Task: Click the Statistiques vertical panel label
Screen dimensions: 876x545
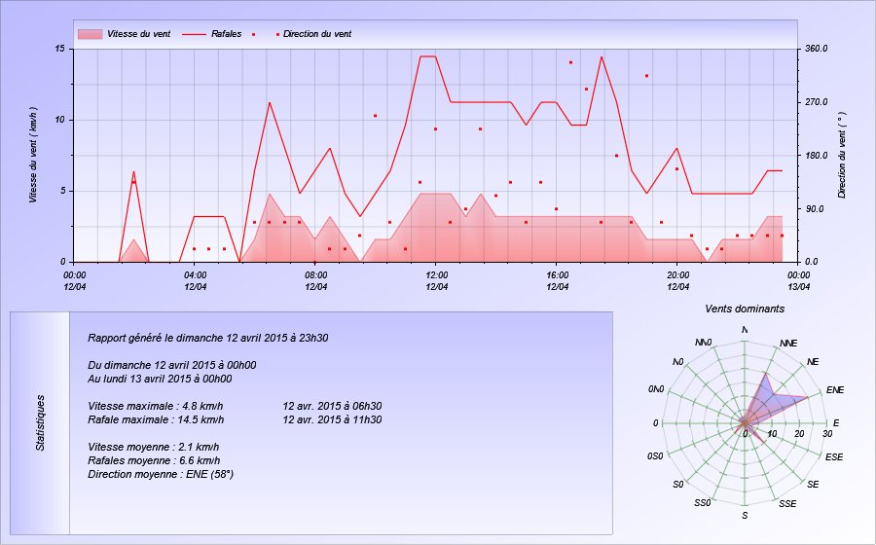Action: (x=40, y=422)
